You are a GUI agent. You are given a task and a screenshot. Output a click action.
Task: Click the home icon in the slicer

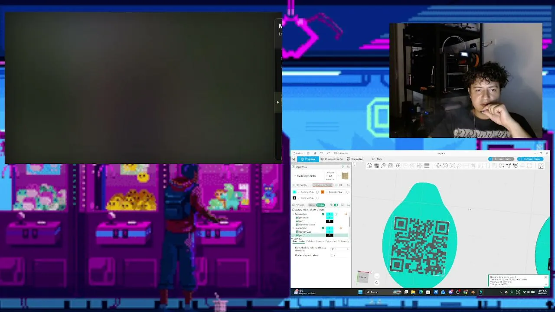(x=294, y=159)
